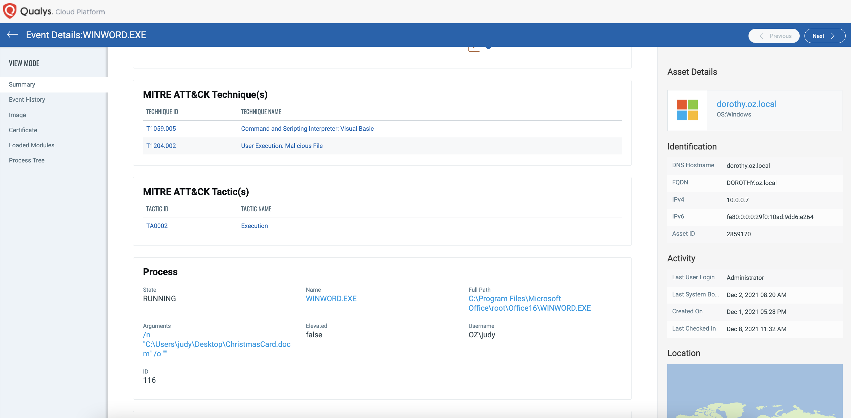This screenshot has width=851, height=418.
Task: Click the Qualys Cloud Platform logo
Action: pos(54,11)
